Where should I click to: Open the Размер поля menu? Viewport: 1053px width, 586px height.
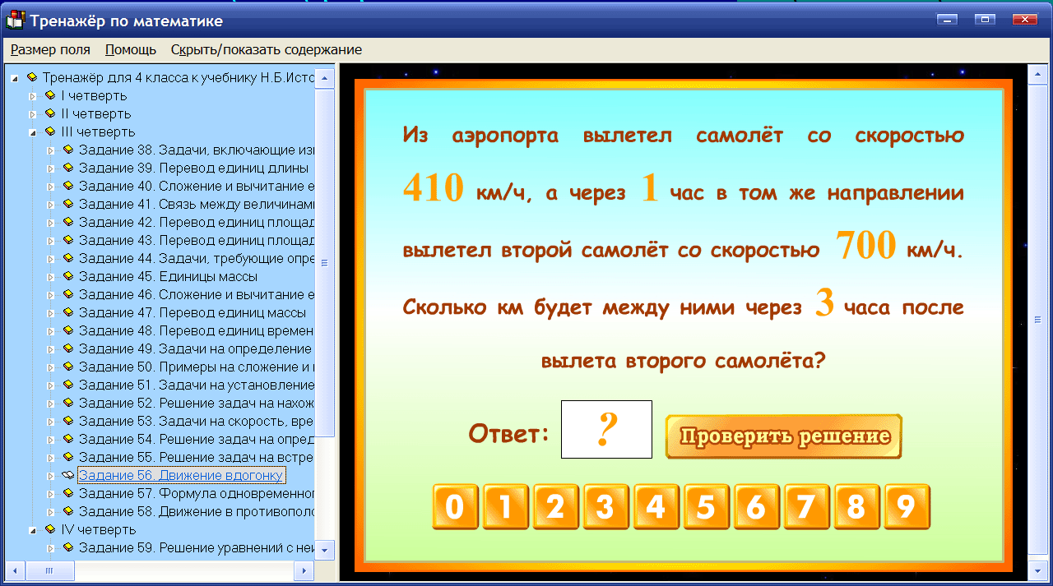click(49, 49)
